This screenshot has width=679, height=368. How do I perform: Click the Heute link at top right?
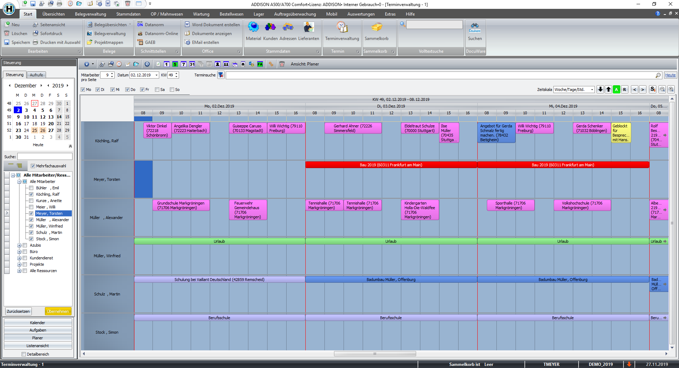[x=670, y=75]
